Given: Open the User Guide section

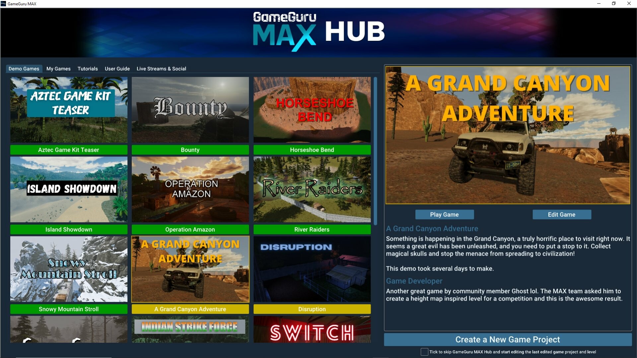Looking at the screenshot, I should (x=117, y=69).
